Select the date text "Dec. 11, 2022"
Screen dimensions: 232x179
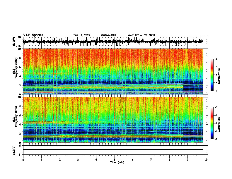click(82, 35)
